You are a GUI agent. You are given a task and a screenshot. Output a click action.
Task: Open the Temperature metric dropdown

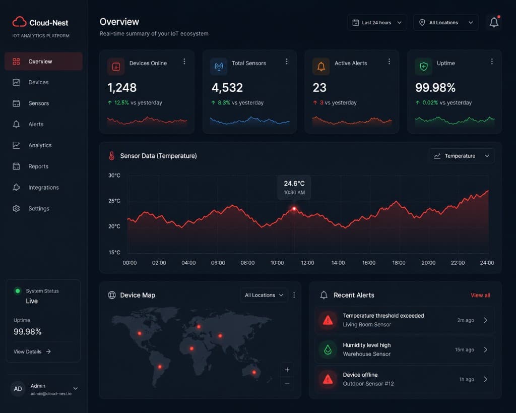[x=462, y=156]
